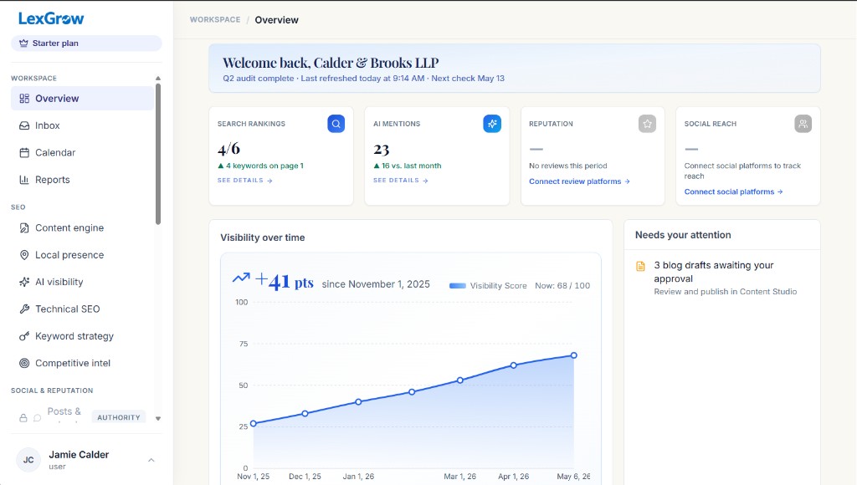
Task: Click the Nov 1 data point on chart
Action: pyautogui.click(x=253, y=424)
